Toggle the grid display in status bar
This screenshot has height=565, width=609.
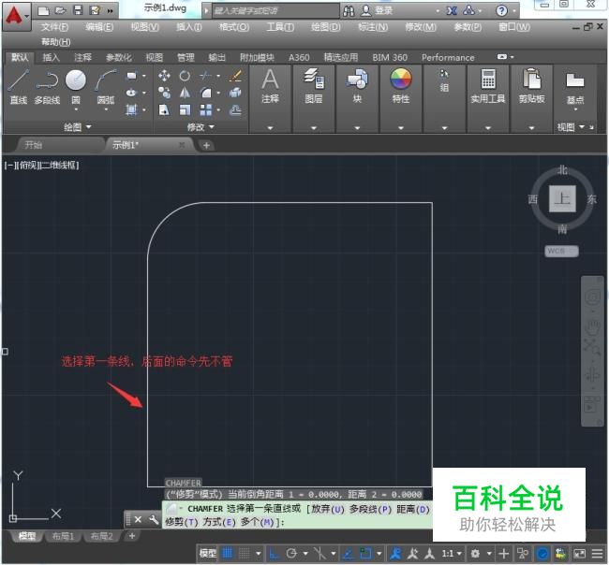pyautogui.click(x=228, y=553)
